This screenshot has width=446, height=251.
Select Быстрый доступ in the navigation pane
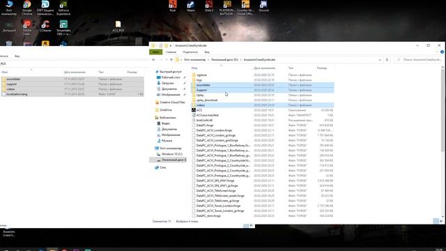pyautogui.click(x=168, y=72)
